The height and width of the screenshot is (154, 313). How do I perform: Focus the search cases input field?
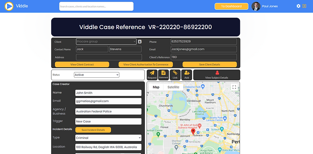96,6
